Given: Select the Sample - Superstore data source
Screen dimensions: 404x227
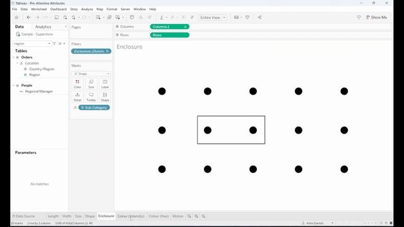Looking at the screenshot, I should [x=34, y=34].
